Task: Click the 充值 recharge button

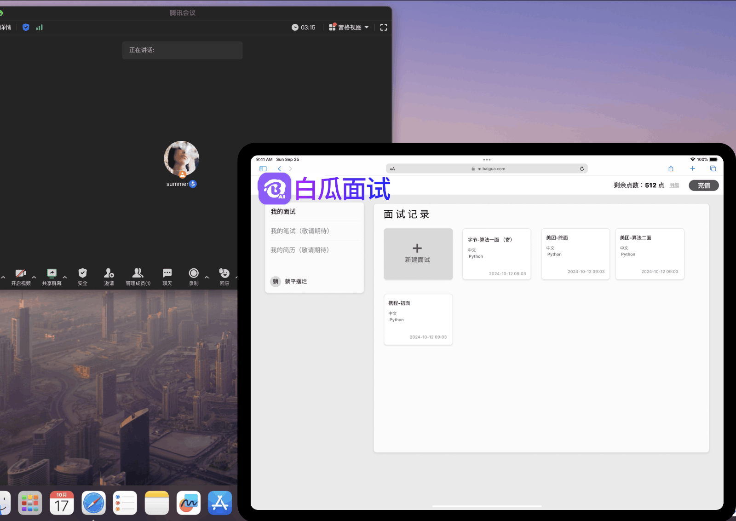Action: click(704, 185)
